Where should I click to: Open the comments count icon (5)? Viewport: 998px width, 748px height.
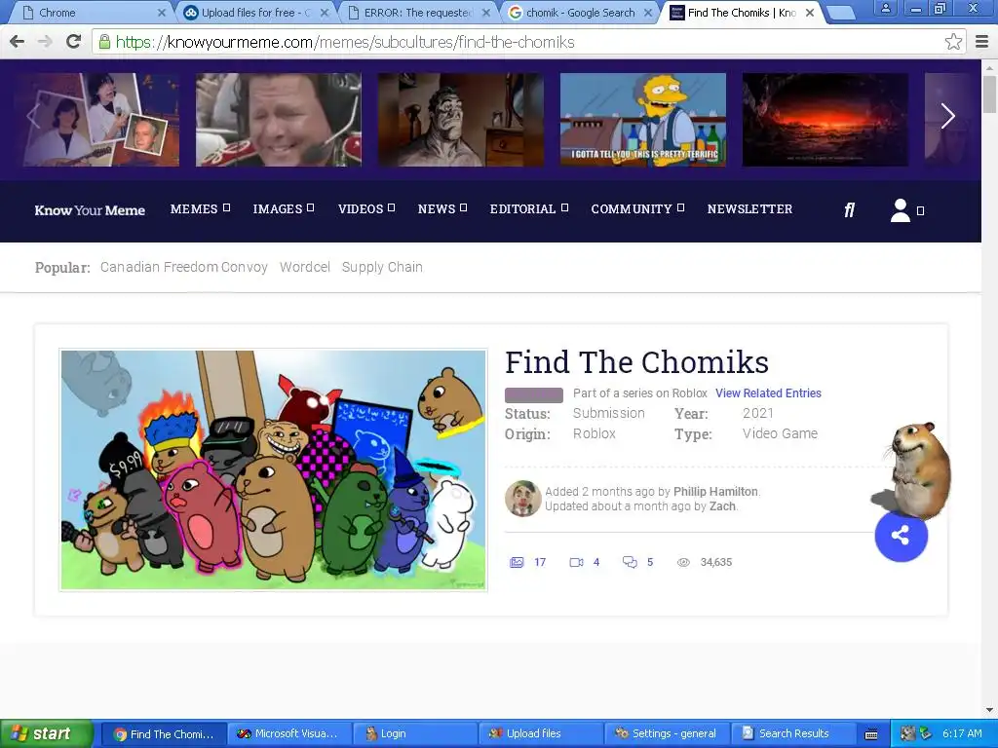[630, 562]
